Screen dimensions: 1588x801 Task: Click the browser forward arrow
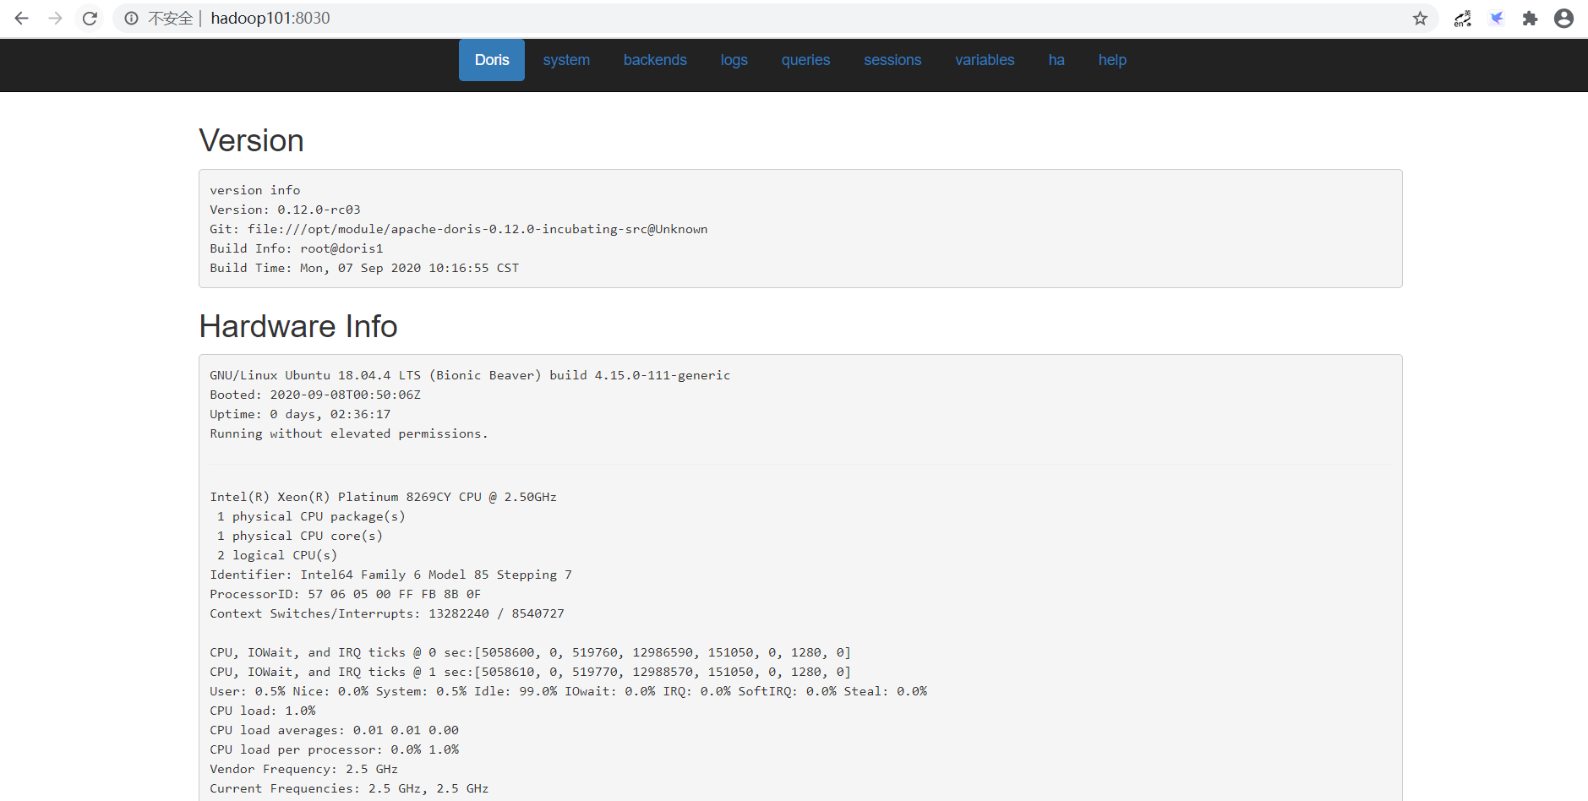tap(56, 18)
